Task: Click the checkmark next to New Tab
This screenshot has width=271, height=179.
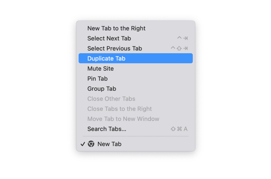Action: click(82, 144)
